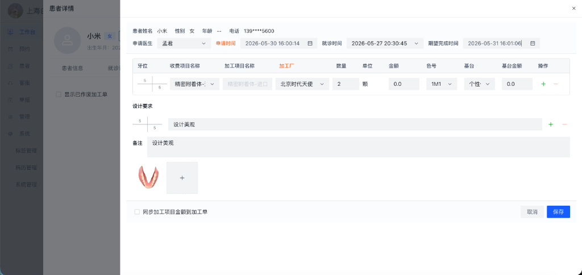This screenshot has width=582, height=275.
Task: Click 系统 sidebar icon
Action: pyautogui.click(x=11, y=134)
